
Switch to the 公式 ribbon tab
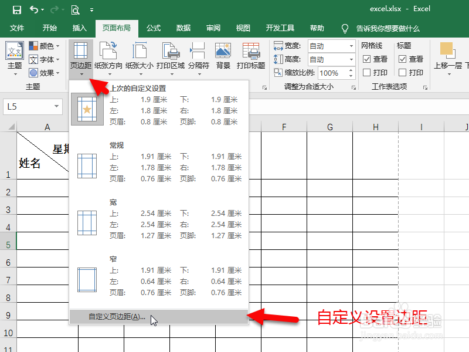pos(154,28)
